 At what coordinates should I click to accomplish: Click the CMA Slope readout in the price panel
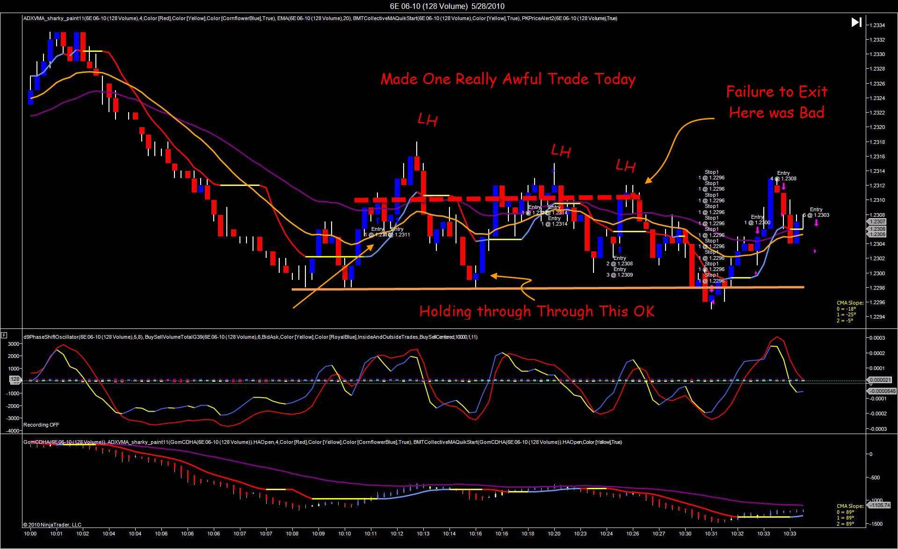tap(850, 312)
